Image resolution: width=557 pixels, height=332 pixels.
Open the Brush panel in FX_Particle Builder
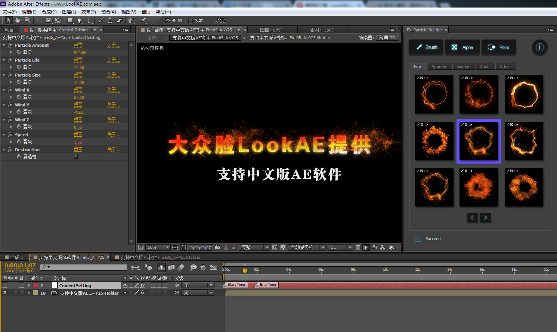click(426, 47)
